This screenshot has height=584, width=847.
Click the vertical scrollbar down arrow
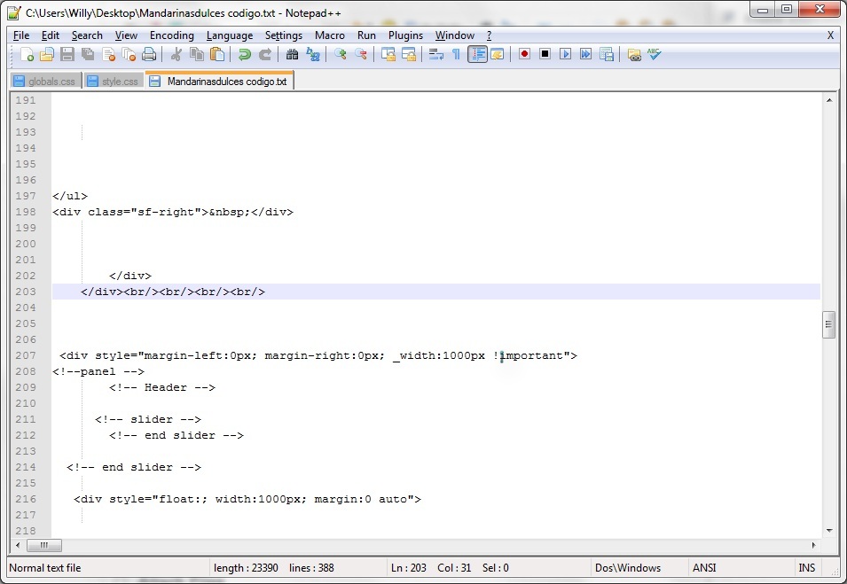pyautogui.click(x=829, y=531)
